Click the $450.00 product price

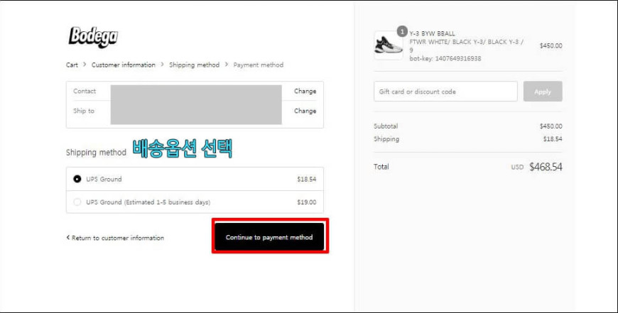pos(551,45)
